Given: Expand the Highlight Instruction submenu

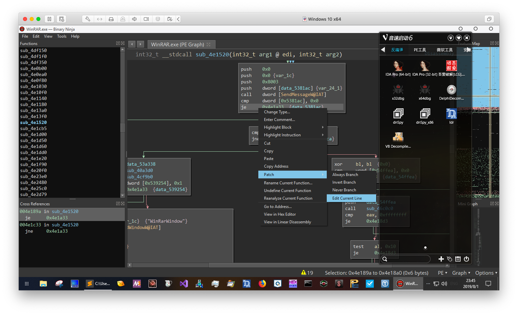Looking at the screenshot, I should coord(293,135).
